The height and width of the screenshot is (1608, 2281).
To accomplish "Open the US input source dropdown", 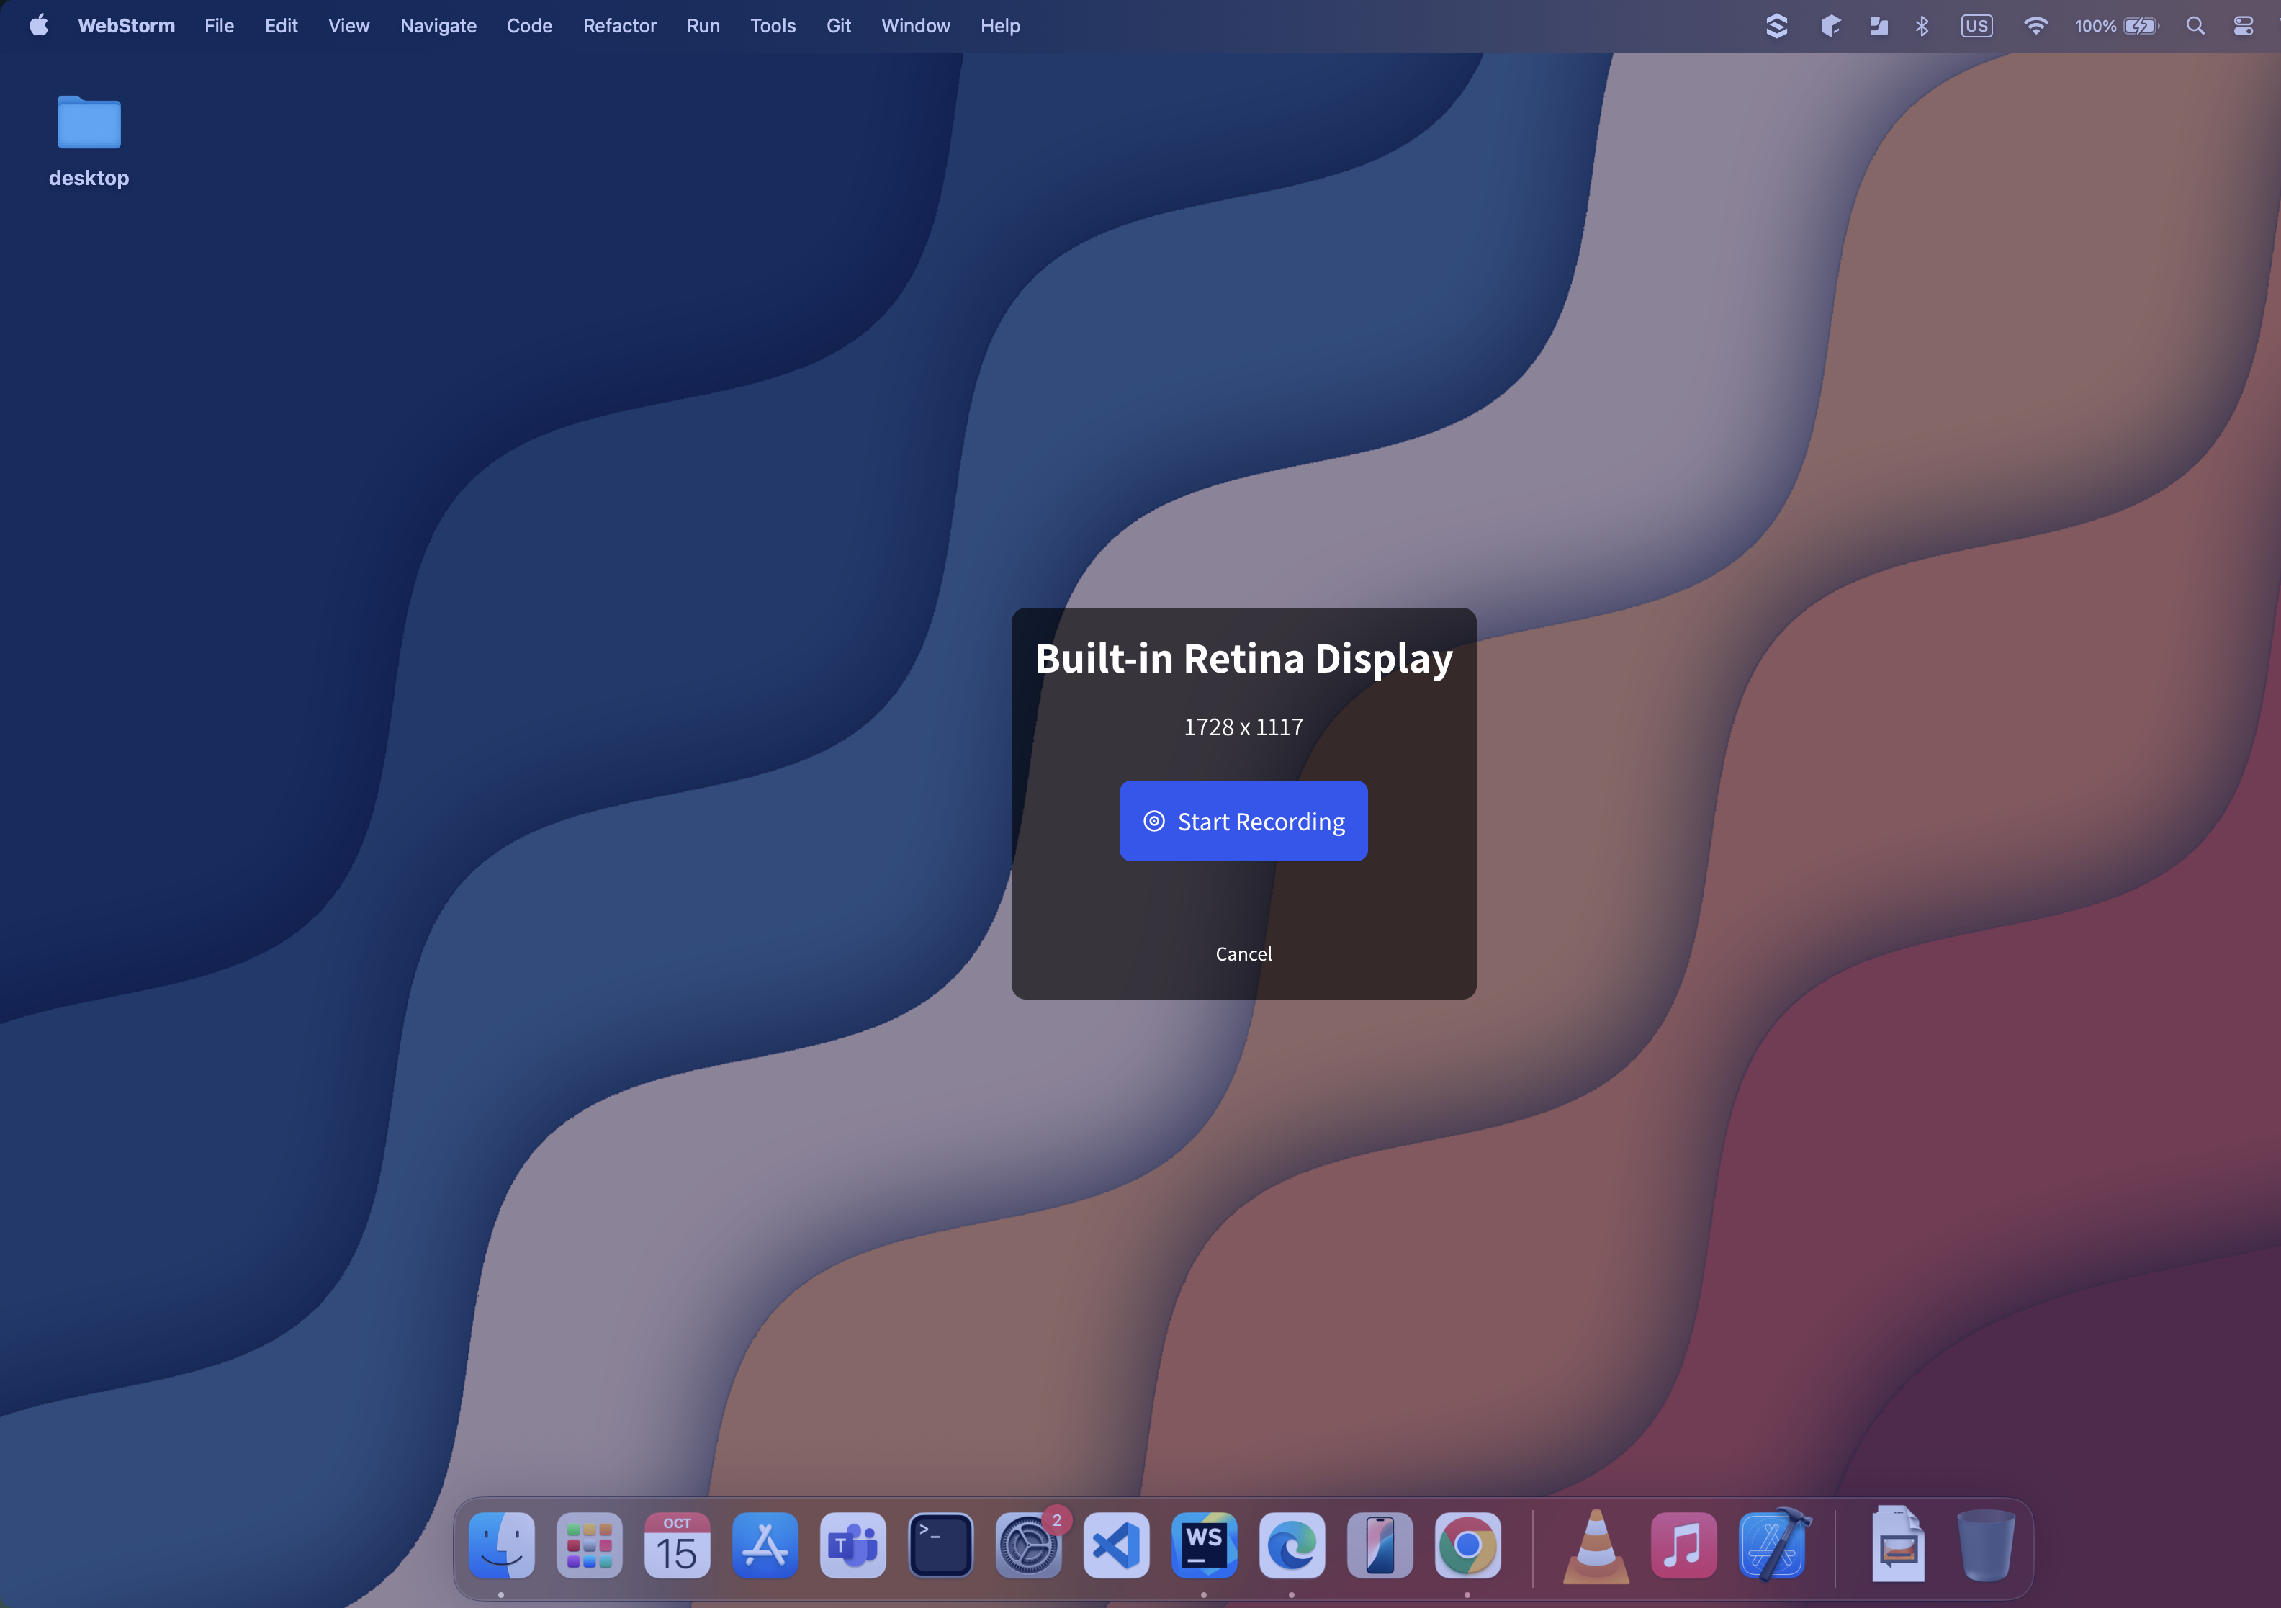I will coord(1976,26).
